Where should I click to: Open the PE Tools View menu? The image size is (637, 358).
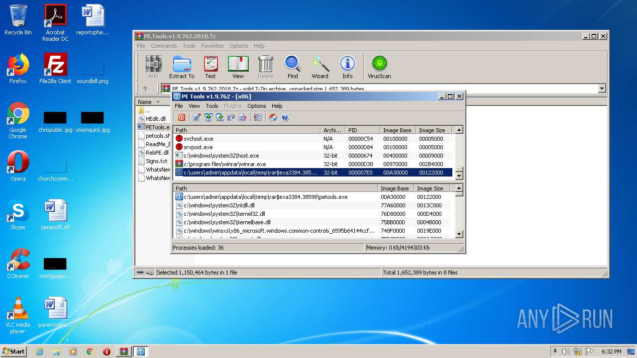click(x=194, y=106)
